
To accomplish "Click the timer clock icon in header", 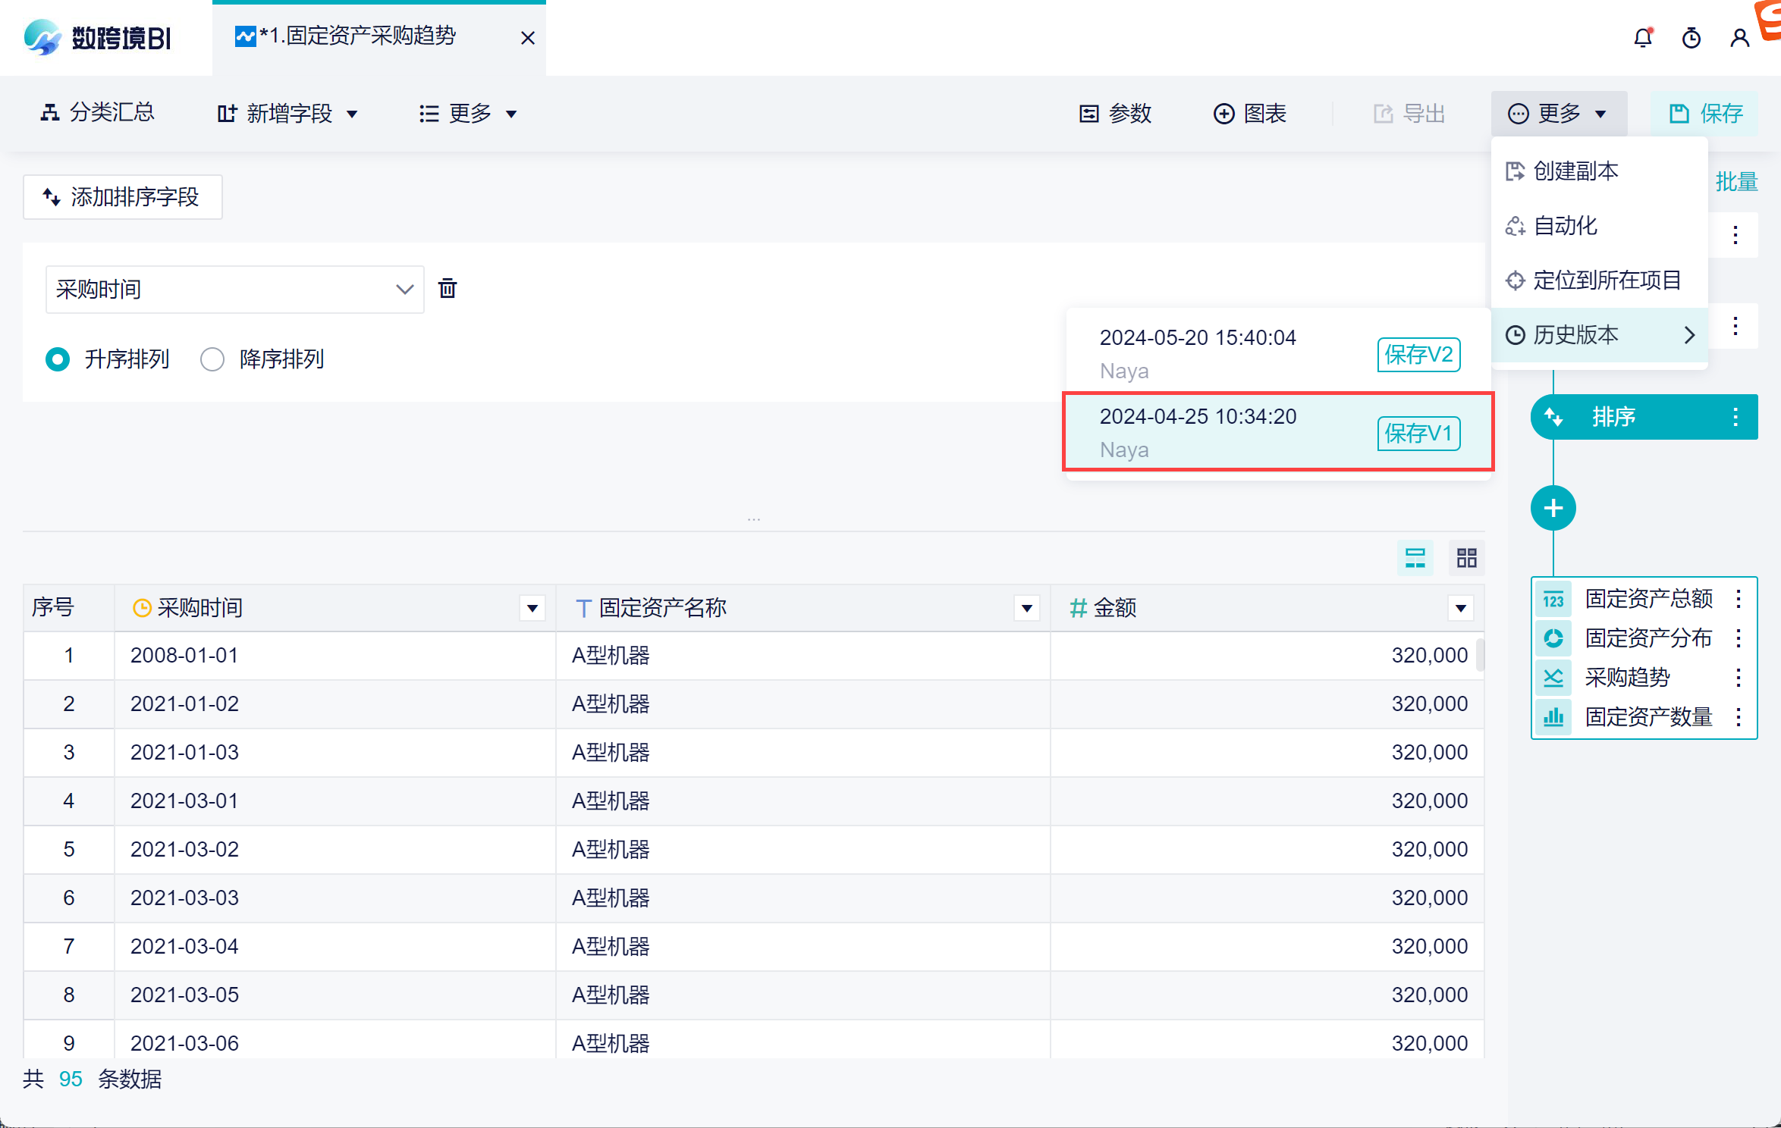I will click(1691, 38).
